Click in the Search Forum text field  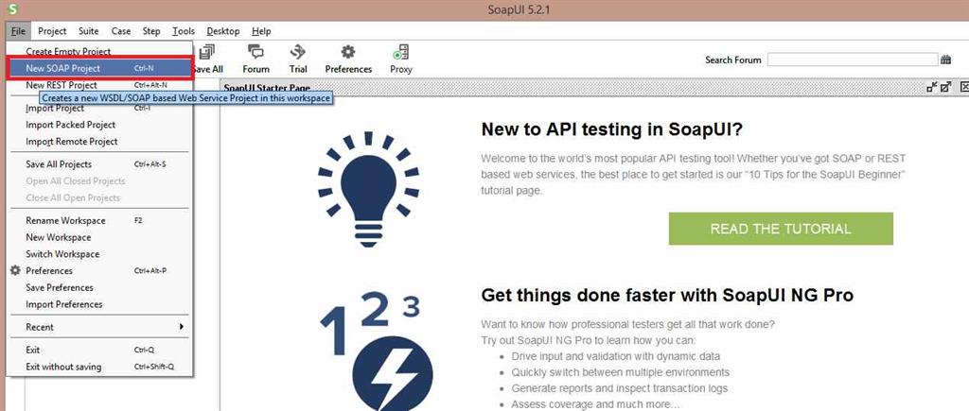pos(852,60)
